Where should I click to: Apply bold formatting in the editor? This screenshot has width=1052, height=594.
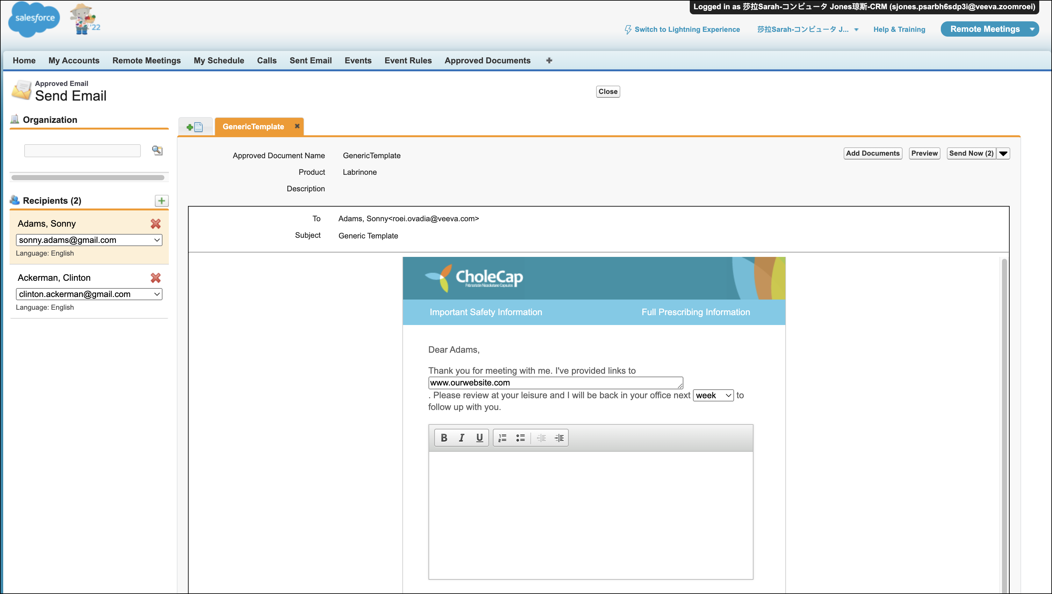pos(444,438)
